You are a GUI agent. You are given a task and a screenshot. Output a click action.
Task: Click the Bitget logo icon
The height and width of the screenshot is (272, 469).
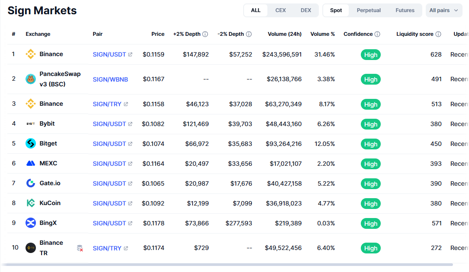(x=31, y=143)
